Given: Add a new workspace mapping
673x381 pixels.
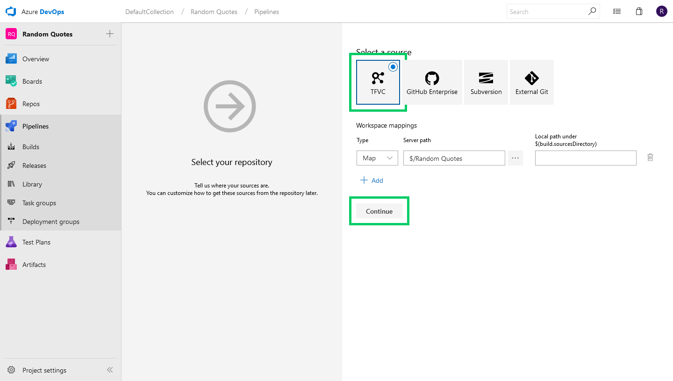Looking at the screenshot, I should pos(372,180).
